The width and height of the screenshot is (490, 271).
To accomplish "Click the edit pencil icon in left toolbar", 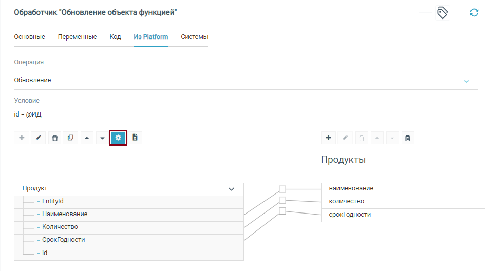I will 39,138.
